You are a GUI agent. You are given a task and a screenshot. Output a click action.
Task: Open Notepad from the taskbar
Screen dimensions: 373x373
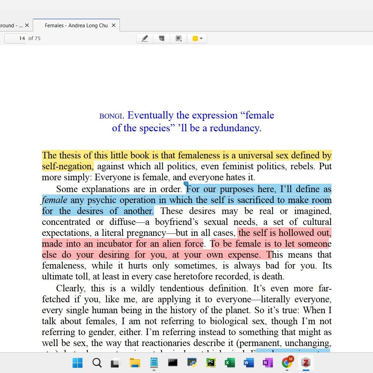tap(154, 363)
